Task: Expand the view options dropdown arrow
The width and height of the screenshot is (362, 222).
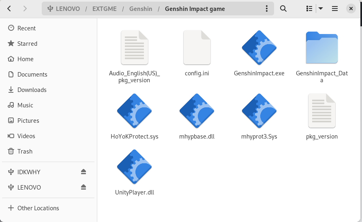Action: 320,9
